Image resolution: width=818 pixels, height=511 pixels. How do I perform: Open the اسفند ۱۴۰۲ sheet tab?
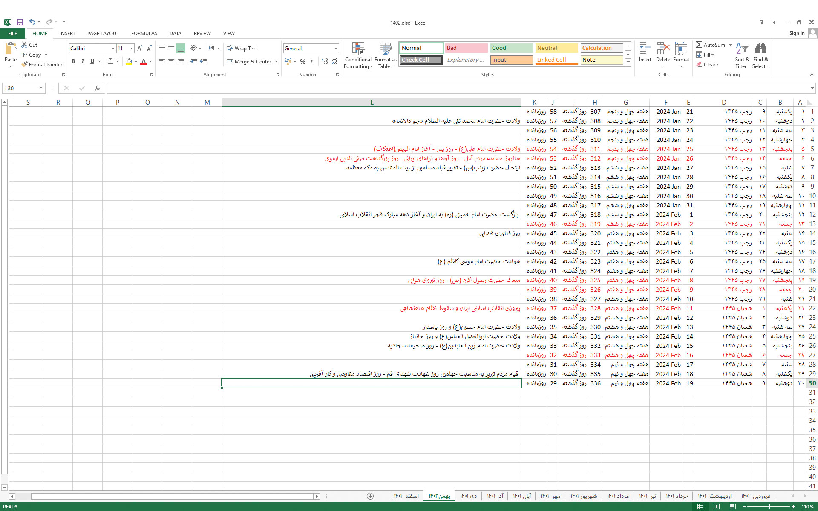click(x=406, y=496)
